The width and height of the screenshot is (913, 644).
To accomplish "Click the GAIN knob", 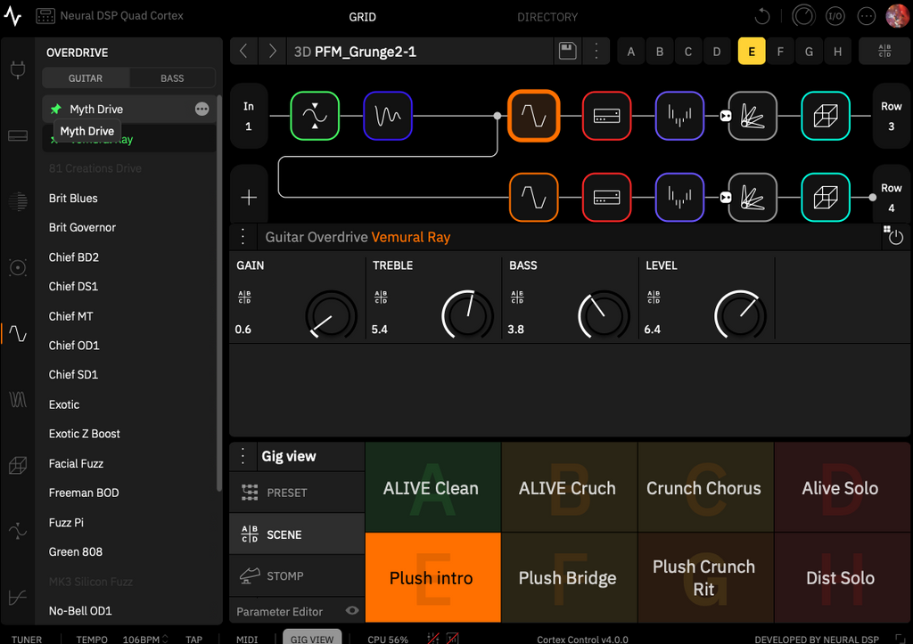I will pos(331,314).
